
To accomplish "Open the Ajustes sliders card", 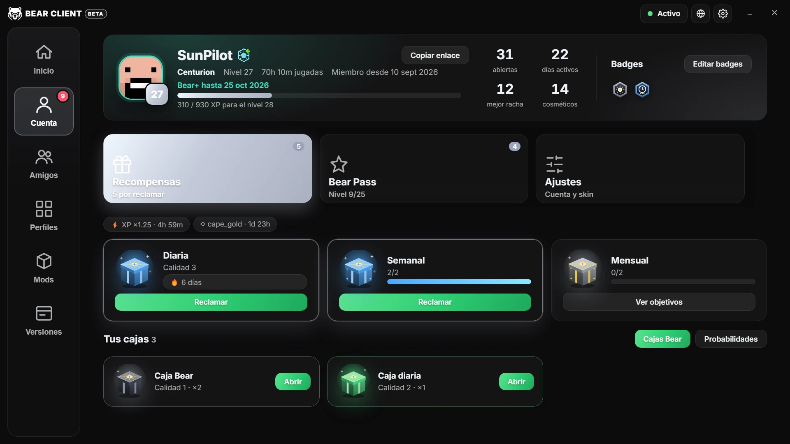I will 640,169.
